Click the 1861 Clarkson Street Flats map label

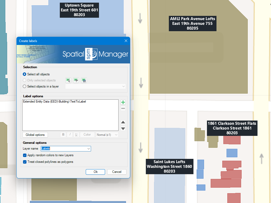tap(232, 128)
